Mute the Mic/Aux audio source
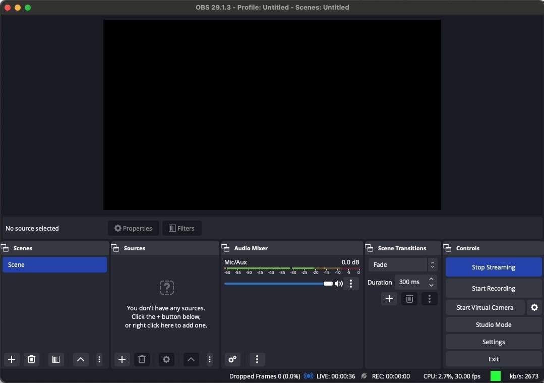This screenshot has height=383, width=544. (x=339, y=284)
